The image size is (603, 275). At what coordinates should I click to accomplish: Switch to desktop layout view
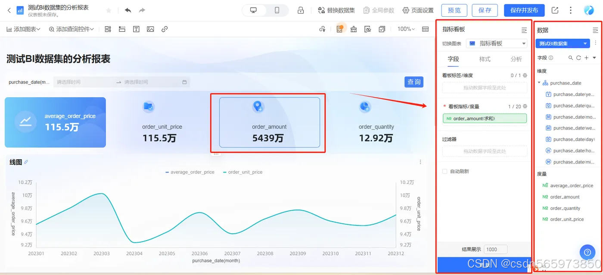(254, 10)
